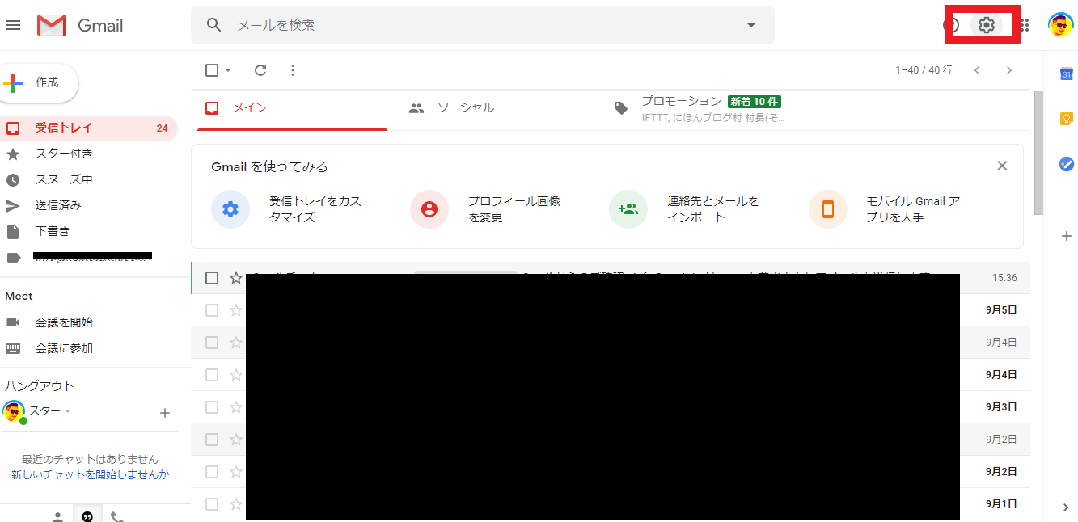
Task: Click the unread count 24 beside 受信トレイ
Action: [162, 128]
